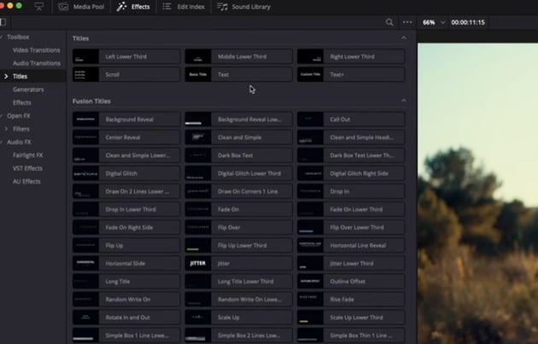Click the search magnifier icon
This screenshot has height=344, width=538.
[389, 22]
